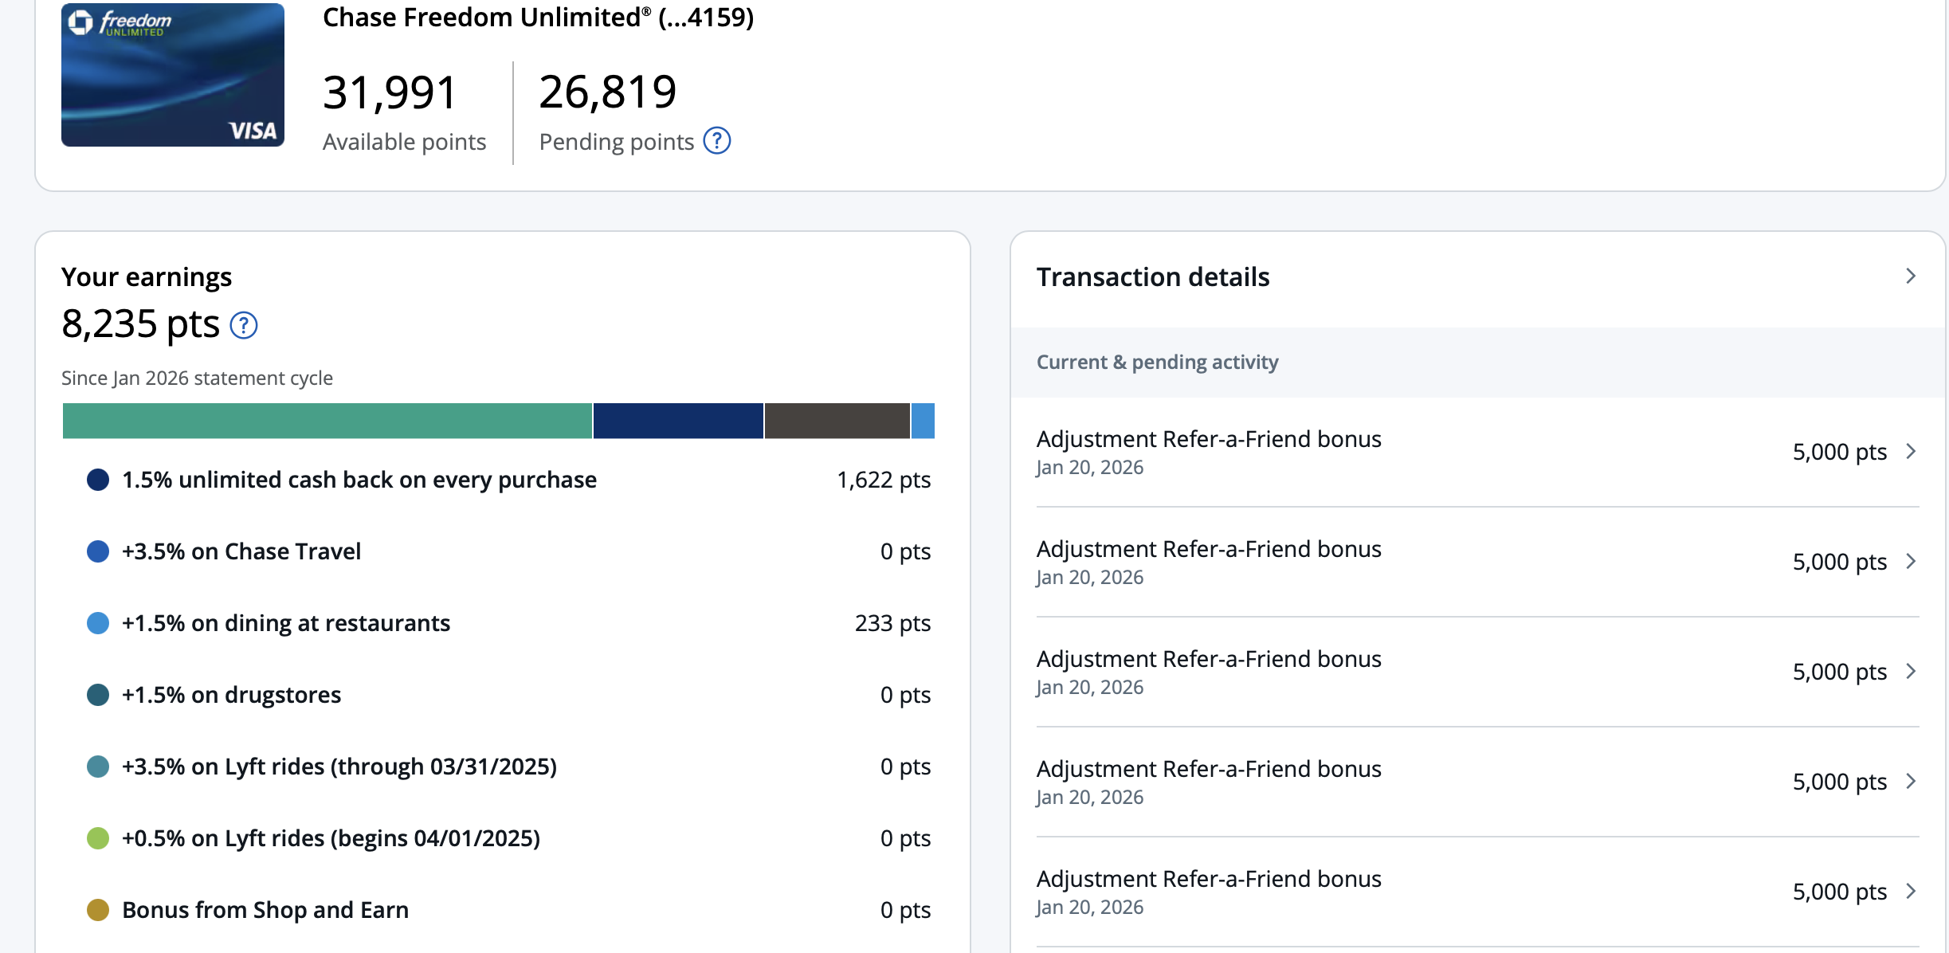Select the gold dot for Shop and Earn bonus
Viewport: 1949px width, 953px height.
98,910
